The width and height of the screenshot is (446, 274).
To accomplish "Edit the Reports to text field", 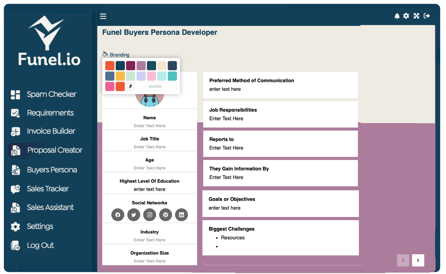I will tap(226, 148).
